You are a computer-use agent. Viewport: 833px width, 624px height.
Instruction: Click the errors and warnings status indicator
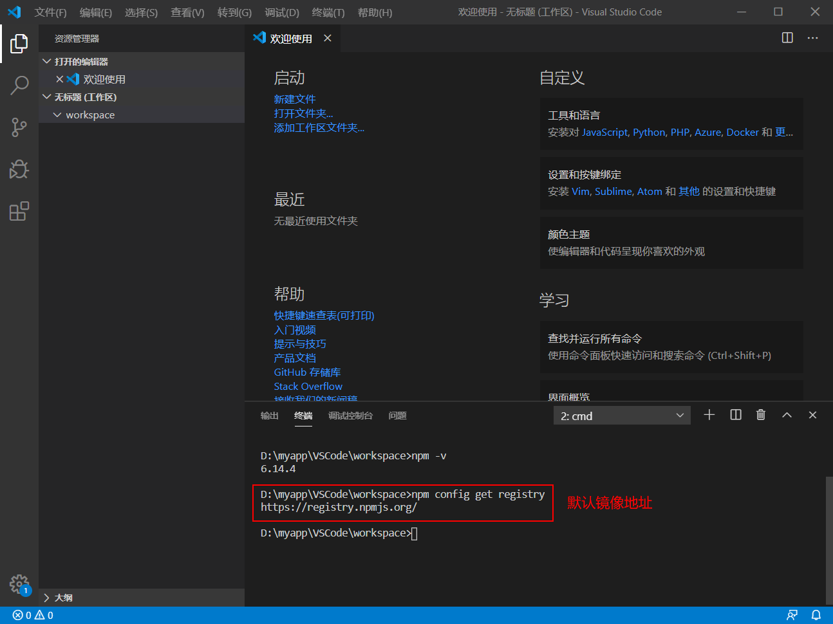[33, 615]
